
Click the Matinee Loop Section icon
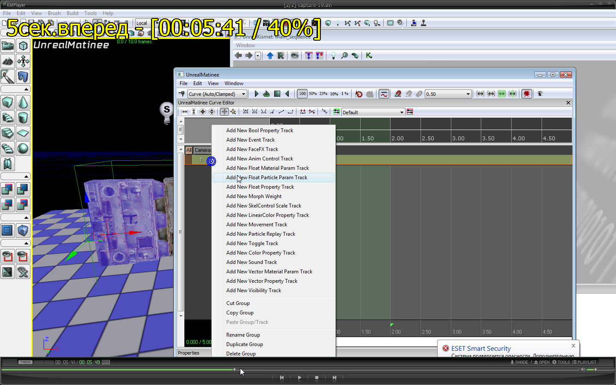pos(267,94)
